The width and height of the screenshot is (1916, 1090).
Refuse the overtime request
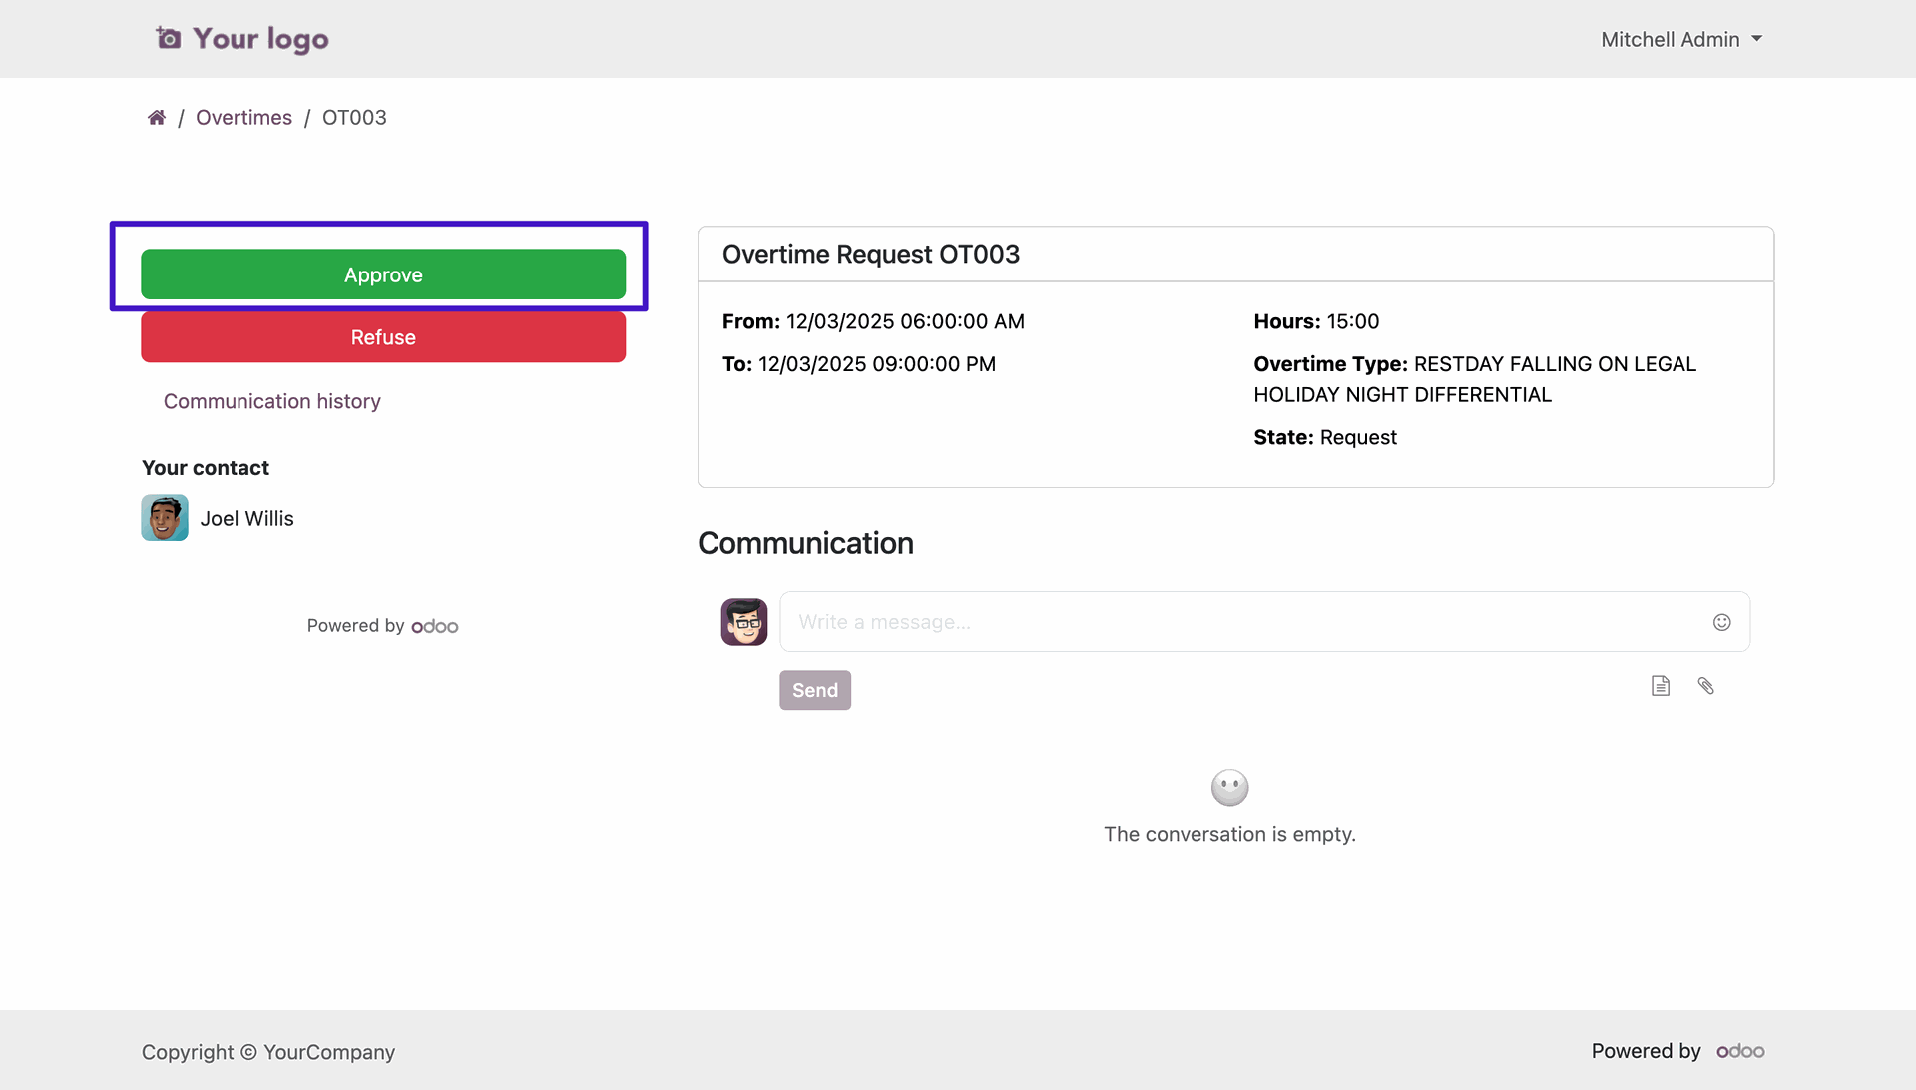coord(383,337)
